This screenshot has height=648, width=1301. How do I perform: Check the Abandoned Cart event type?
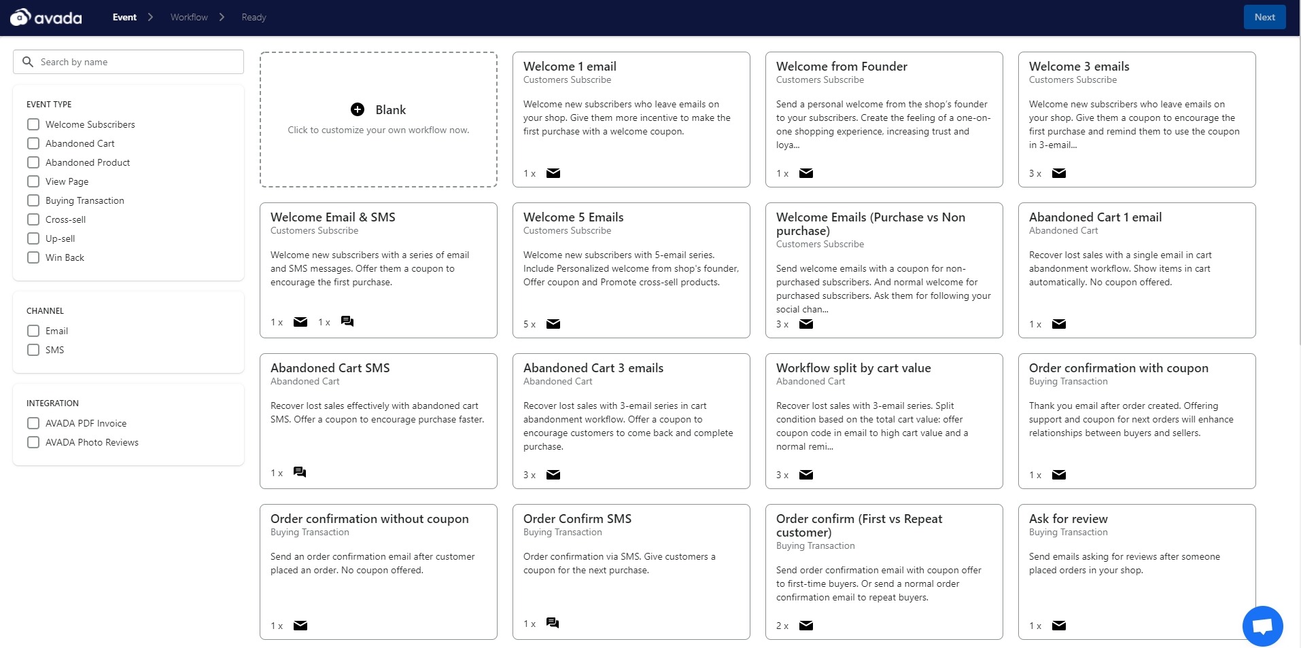pos(33,143)
